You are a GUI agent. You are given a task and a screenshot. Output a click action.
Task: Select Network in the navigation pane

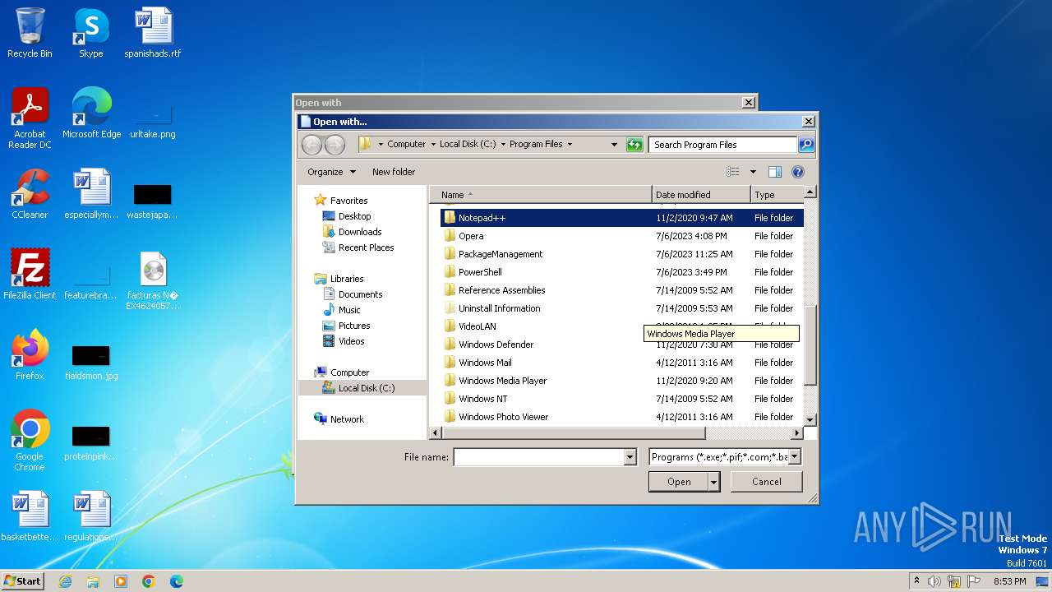[347, 419]
